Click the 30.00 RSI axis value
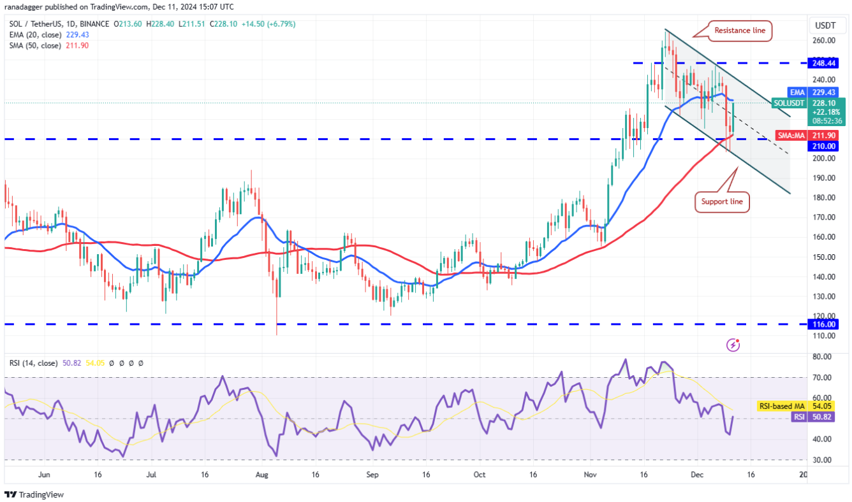 [x=822, y=460]
